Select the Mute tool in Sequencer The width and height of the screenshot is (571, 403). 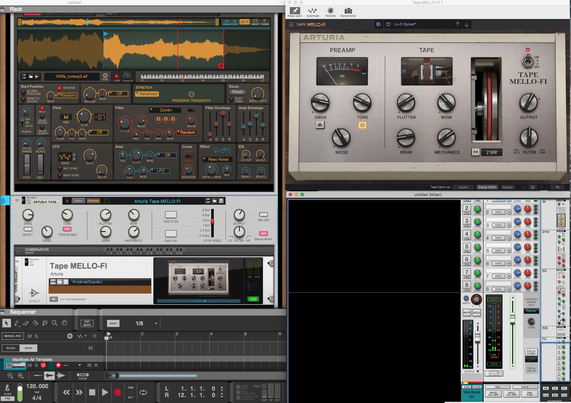pyautogui.click(x=45, y=323)
